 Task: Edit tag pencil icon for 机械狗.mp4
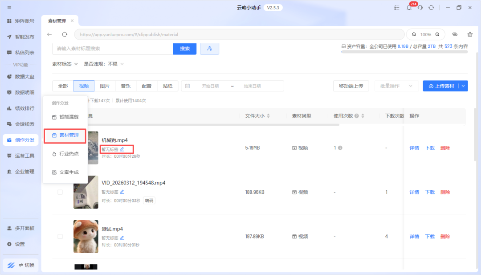[122, 149]
